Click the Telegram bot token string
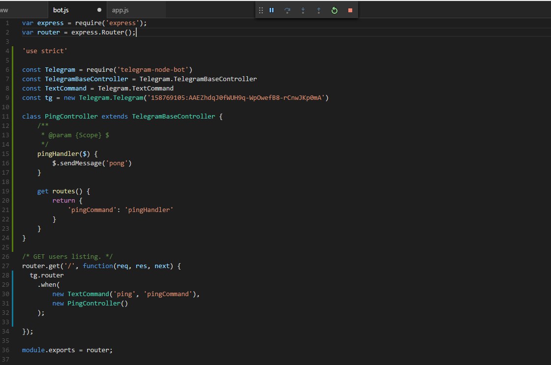 [236, 98]
